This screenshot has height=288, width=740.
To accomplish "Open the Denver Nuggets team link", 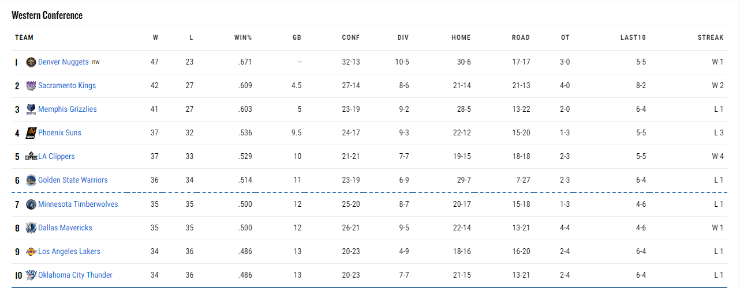I will [x=63, y=62].
